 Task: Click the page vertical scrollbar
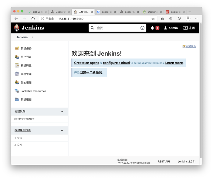point(201,90)
